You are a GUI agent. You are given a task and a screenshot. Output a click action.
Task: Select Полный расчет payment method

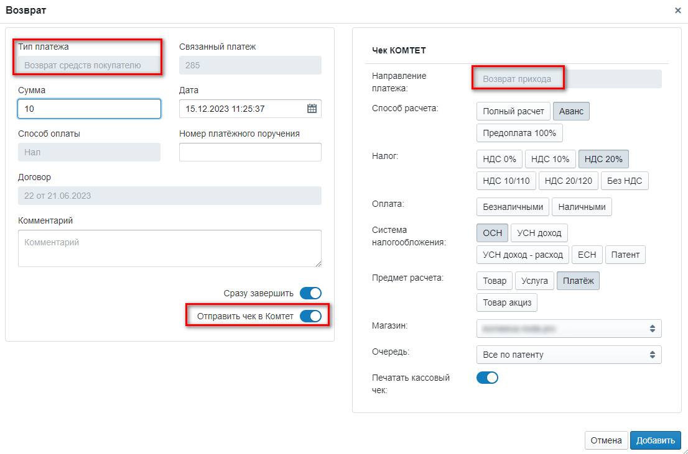513,111
